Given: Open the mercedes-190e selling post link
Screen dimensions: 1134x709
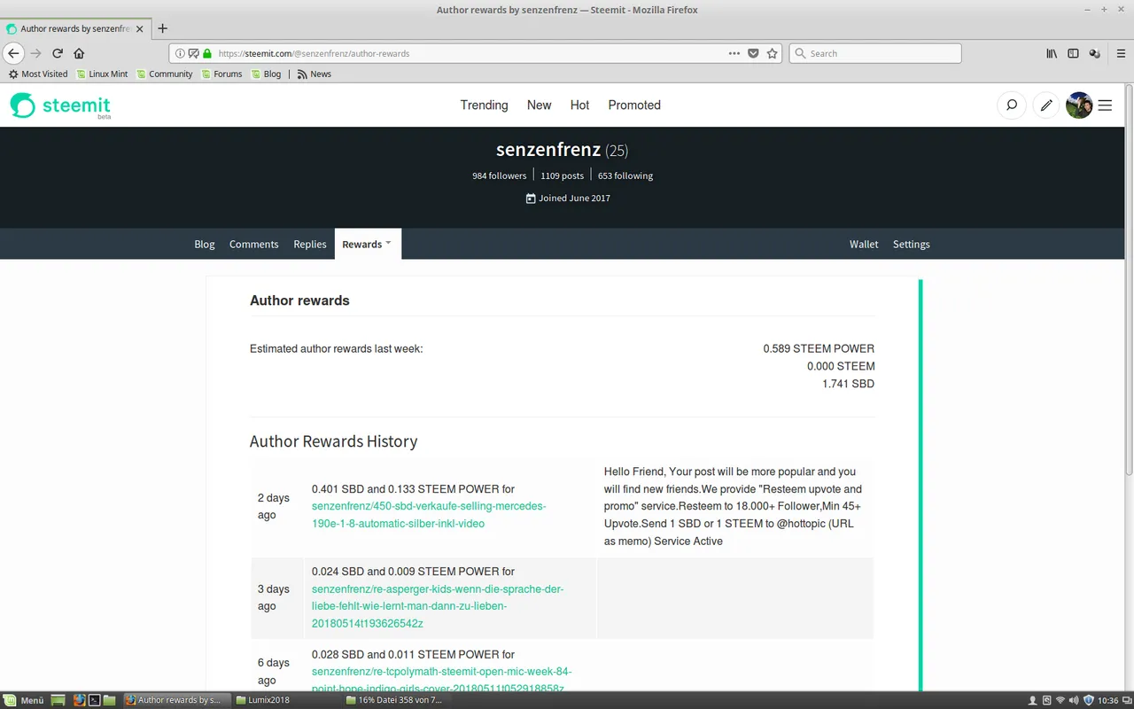Looking at the screenshot, I should pos(429,515).
